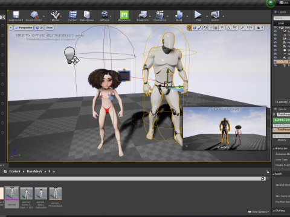290x217 pixels.
Task: Click the Search Details field
Action: click(x=282, y=136)
